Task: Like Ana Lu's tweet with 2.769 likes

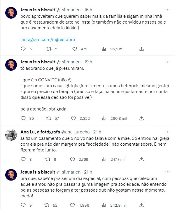Action: [x=73, y=159]
